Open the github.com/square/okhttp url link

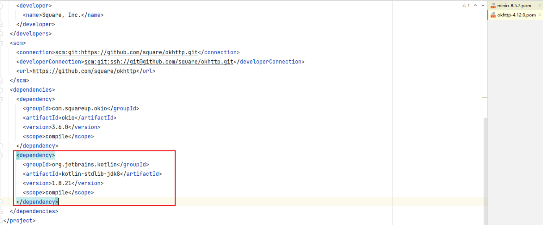[x=84, y=71]
